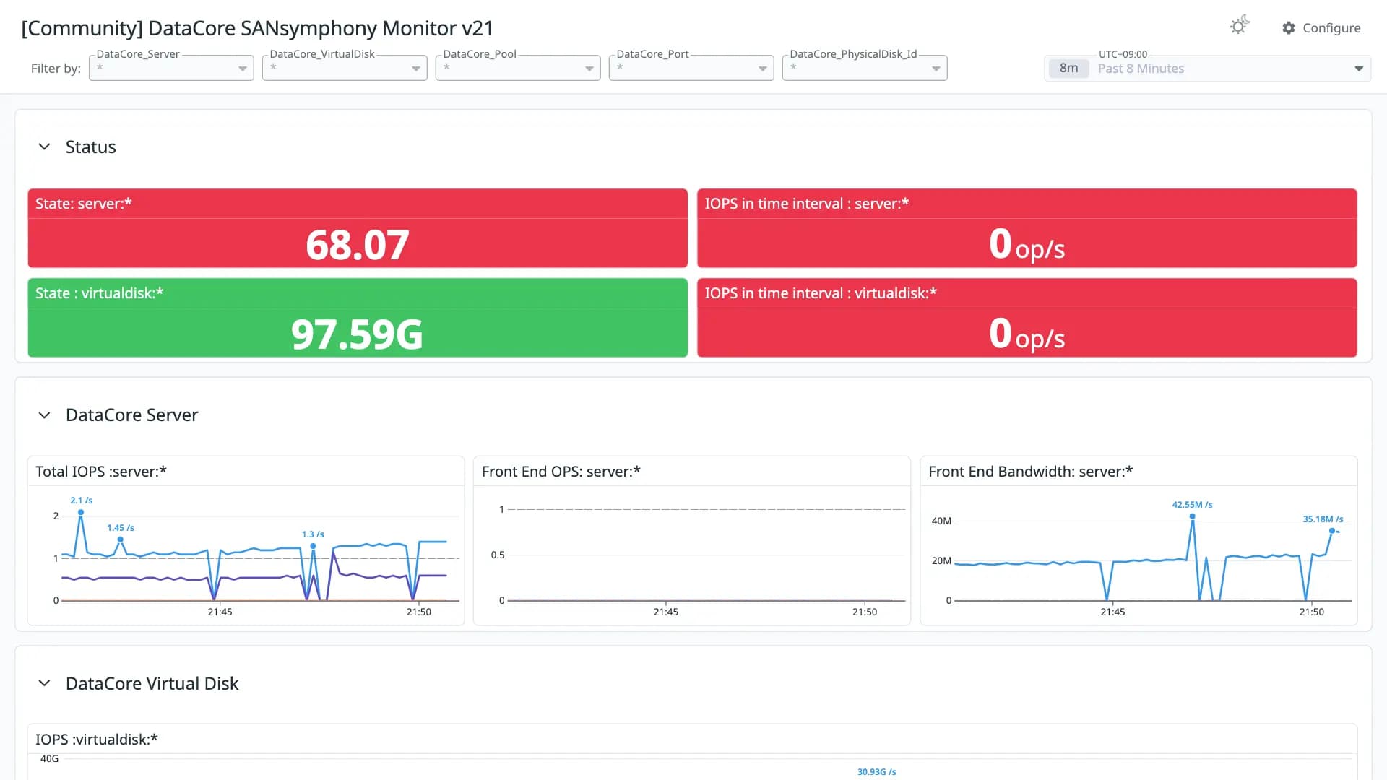This screenshot has width=1387, height=780.
Task: Collapse the Status section chevron
Action: pos(44,147)
